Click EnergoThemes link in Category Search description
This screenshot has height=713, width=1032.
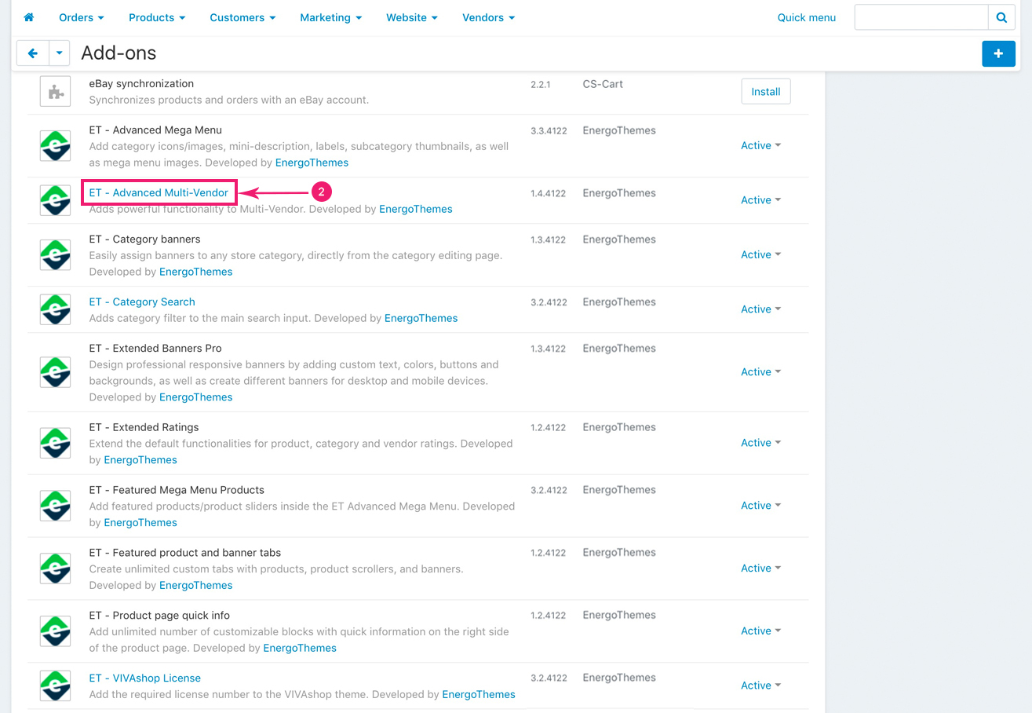(x=421, y=318)
